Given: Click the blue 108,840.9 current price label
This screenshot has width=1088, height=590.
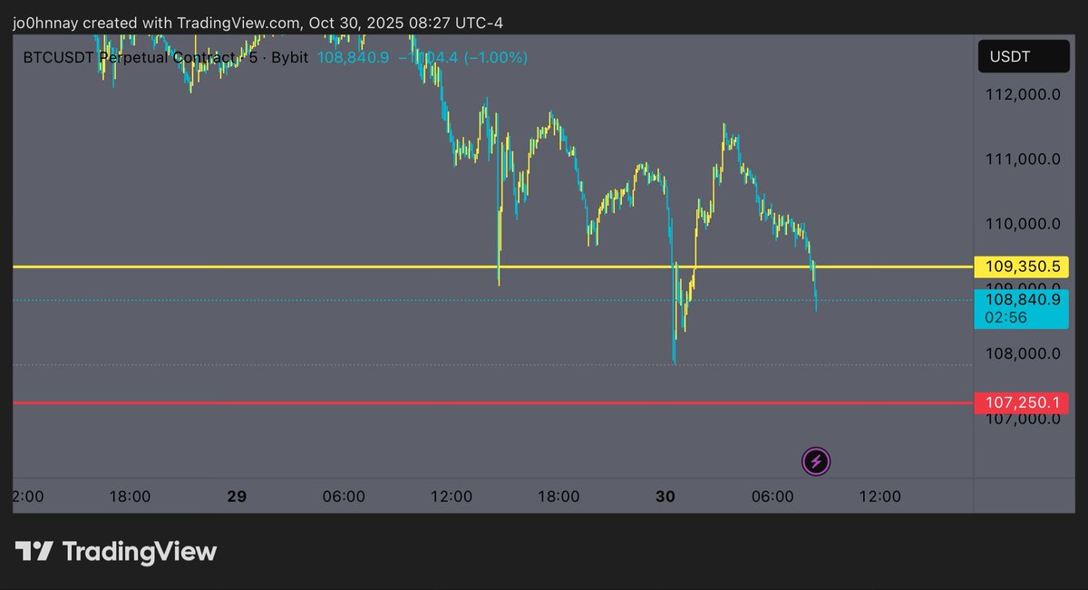Looking at the screenshot, I should (x=1022, y=299).
